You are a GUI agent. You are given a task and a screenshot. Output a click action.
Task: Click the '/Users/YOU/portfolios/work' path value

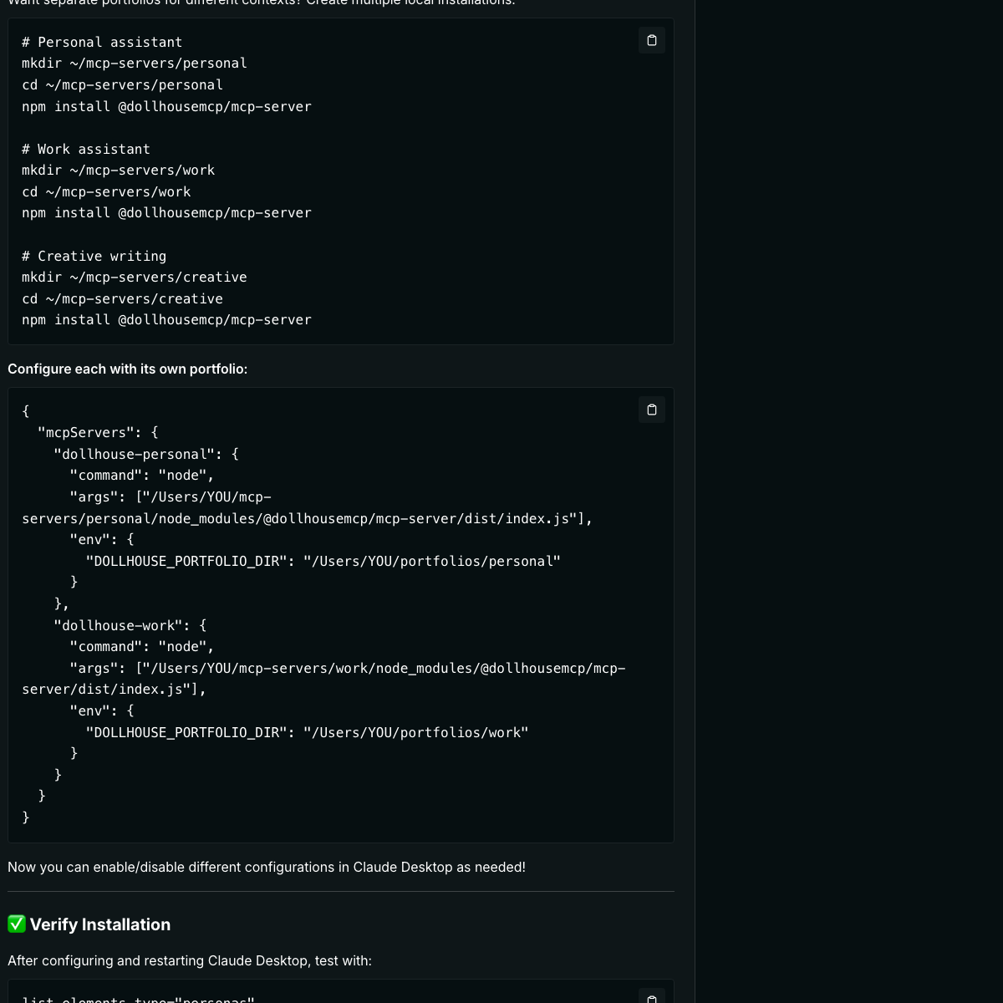pyautogui.click(x=415, y=733)
